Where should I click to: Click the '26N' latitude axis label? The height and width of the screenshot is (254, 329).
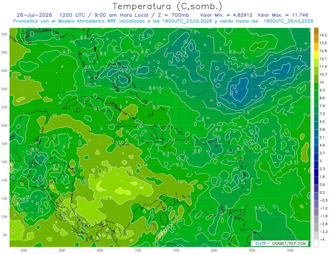pos(5,71)
